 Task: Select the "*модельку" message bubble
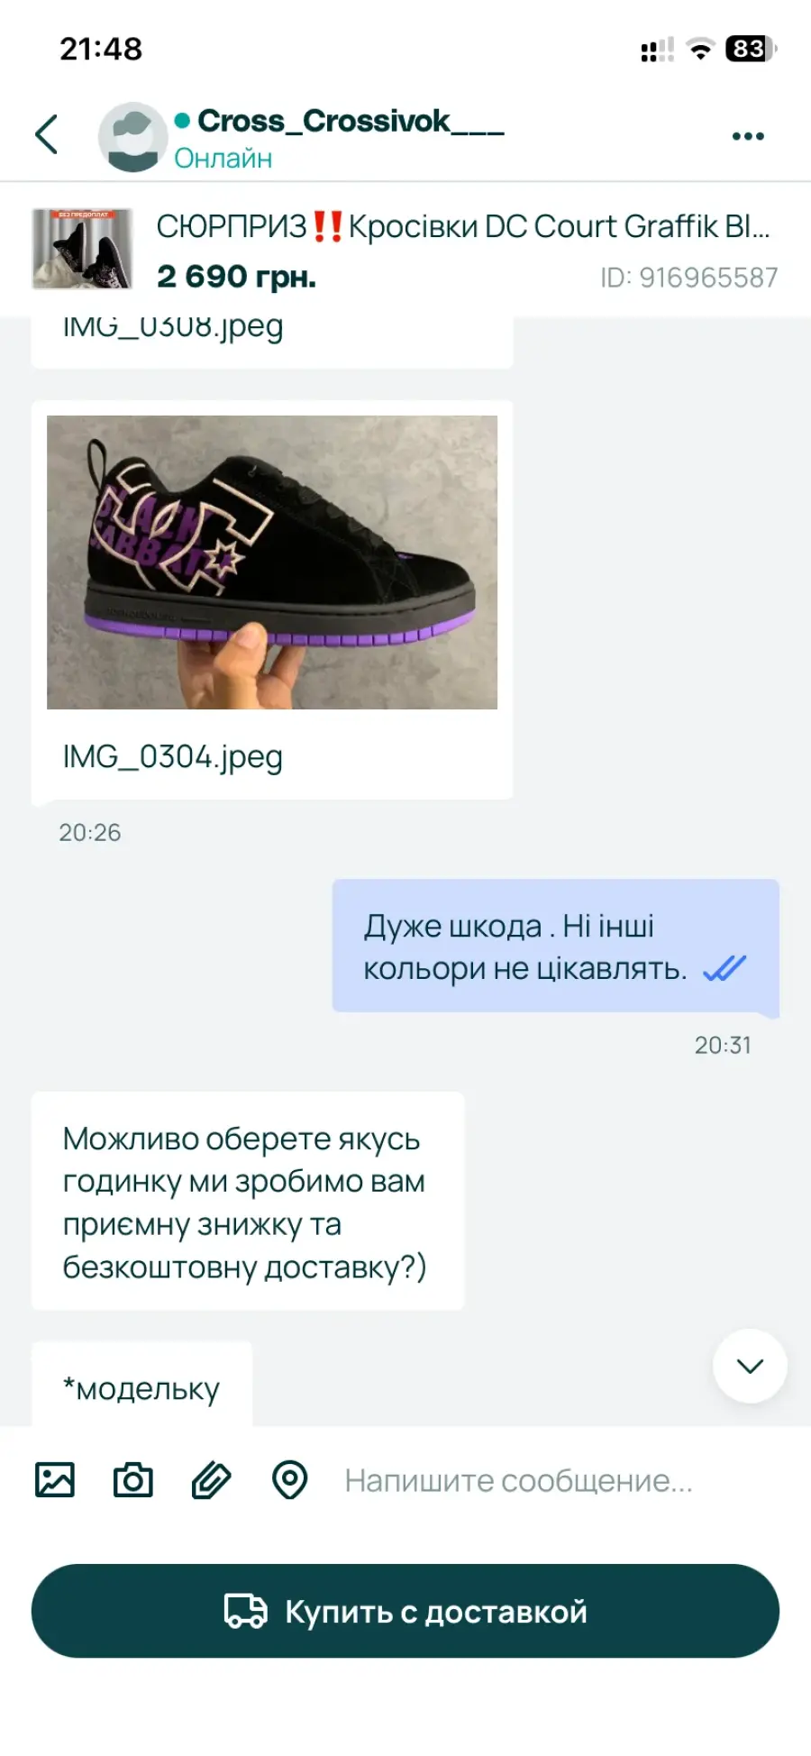141,1386
